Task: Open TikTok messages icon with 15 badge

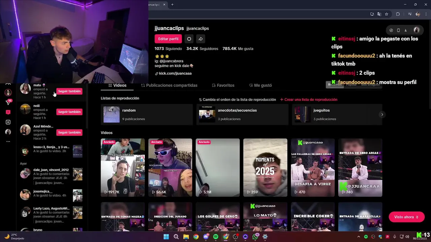Action: (x=8, y=102)
